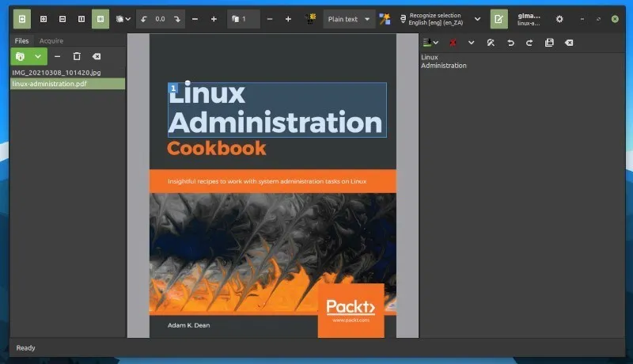Click the zoom in toolbar icon

point(43,18)
